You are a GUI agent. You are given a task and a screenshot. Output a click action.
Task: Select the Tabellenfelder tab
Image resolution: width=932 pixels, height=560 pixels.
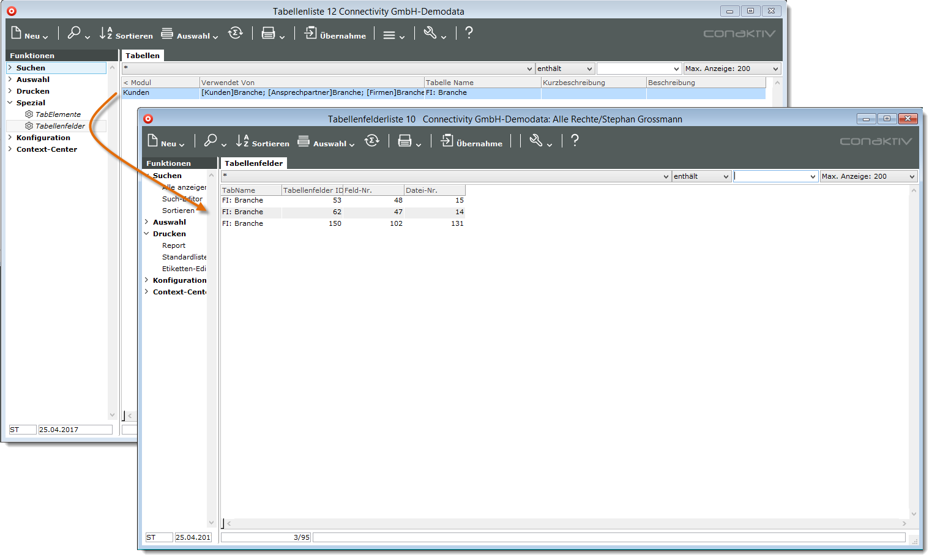(x=253, y=163)
